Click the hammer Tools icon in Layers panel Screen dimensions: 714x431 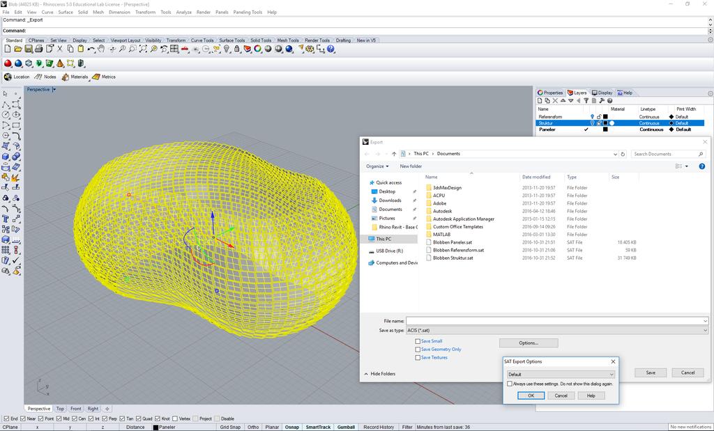tap(602, 101)
